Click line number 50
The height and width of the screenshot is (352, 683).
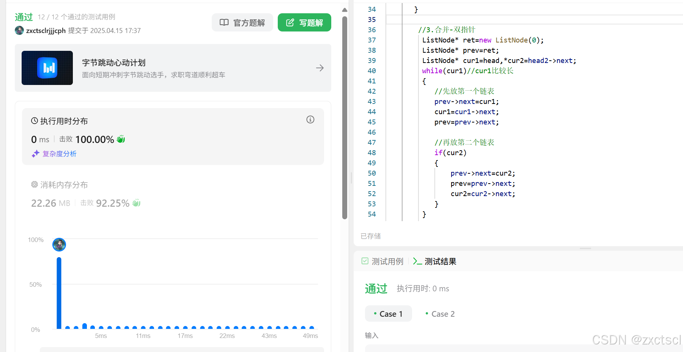tap(372, 173)
